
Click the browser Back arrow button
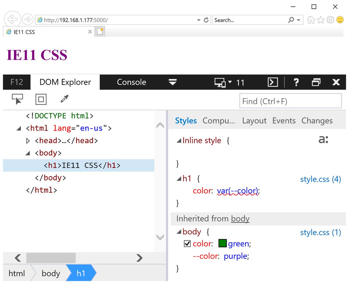pos(12,19)
